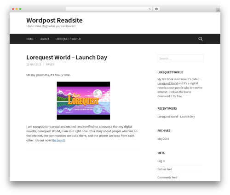Open the recent post Lorequest World – Launch Day
This screenshot has height=195, width=230.
pos(176,117)
